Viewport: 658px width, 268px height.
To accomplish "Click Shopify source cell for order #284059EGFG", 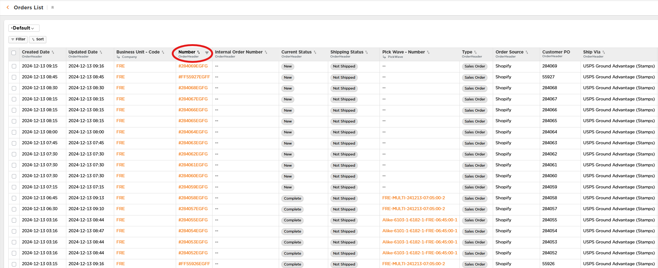I will pyautogui.click(x=503, y=187).
